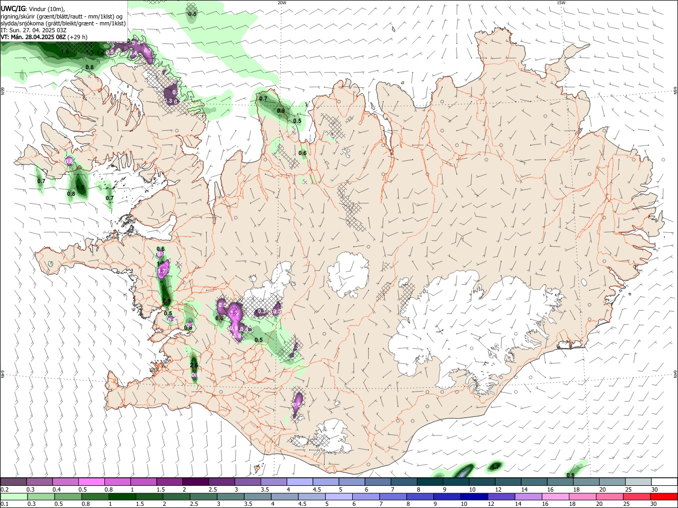Click the 'UWC/IG' title text

[x=13, y=9]
